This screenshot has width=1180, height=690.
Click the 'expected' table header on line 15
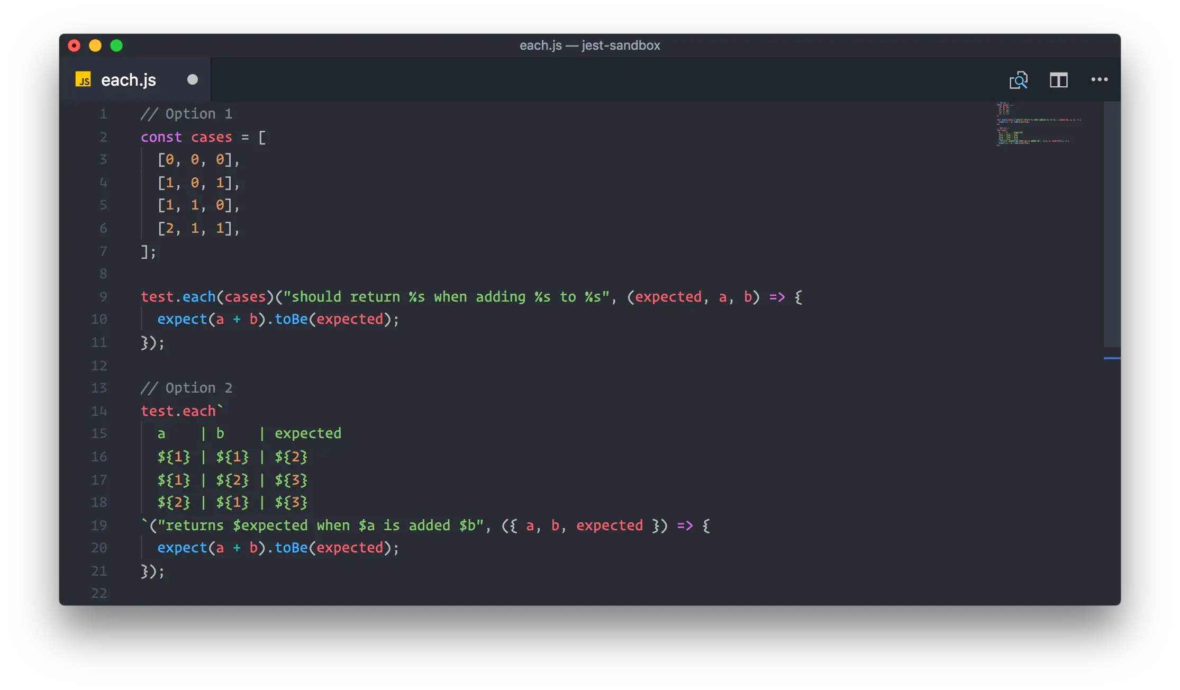pos(307,433)
